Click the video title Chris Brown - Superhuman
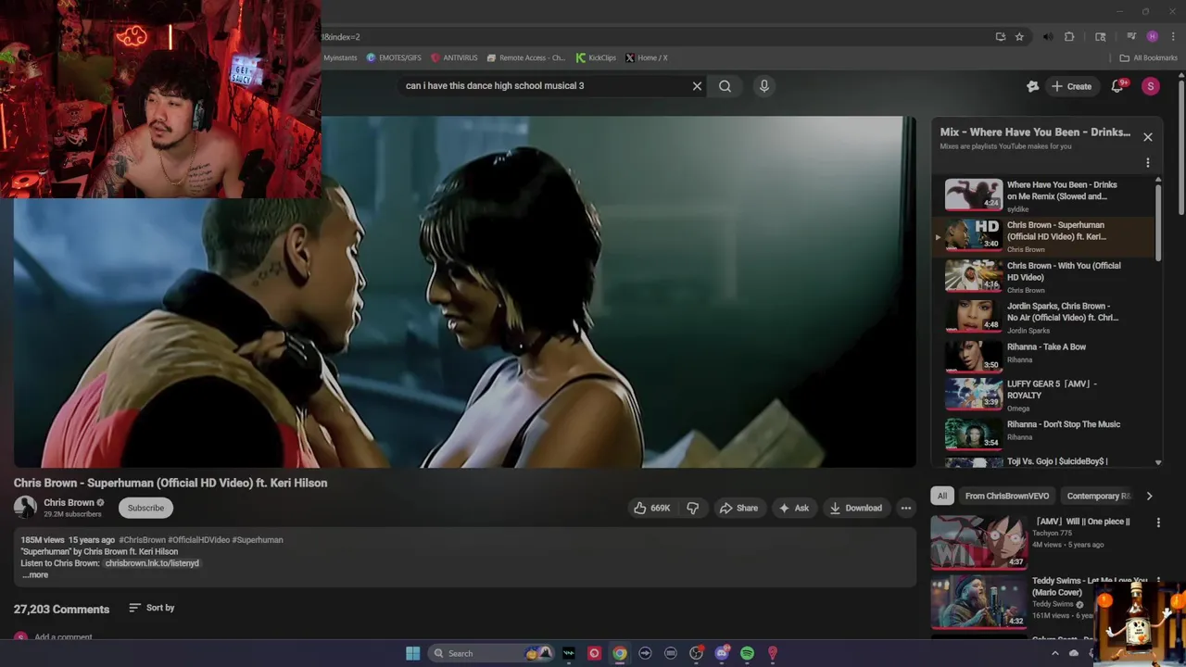 coord(170,483)
